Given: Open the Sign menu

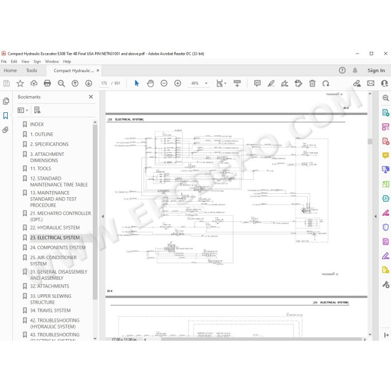Looking at the screenshot, I should pos(37,61).
